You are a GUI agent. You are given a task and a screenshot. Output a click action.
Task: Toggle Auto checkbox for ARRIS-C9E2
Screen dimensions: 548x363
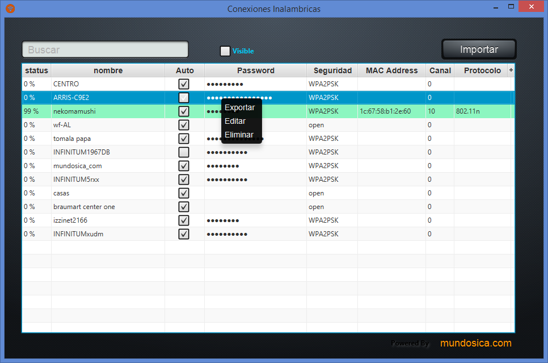(x=184, y=98)
